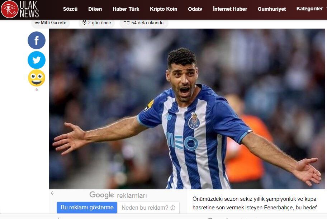
Task: Go to the Haber Türk section
Action: tap(126, 9)
